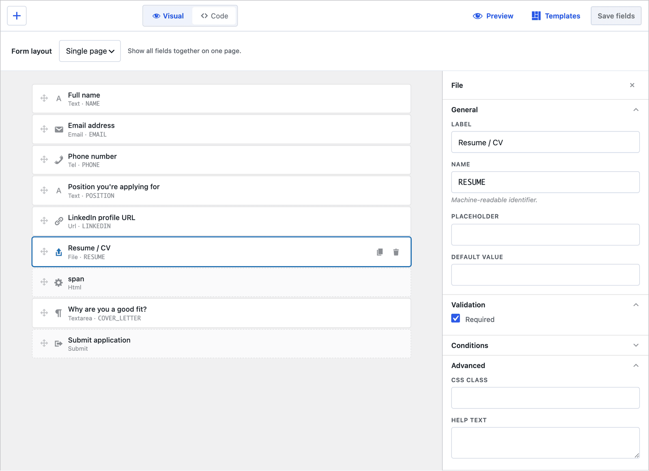Click drag handle of LinkedIn profile URL field
649x471 pixels.
click(44, 221)
